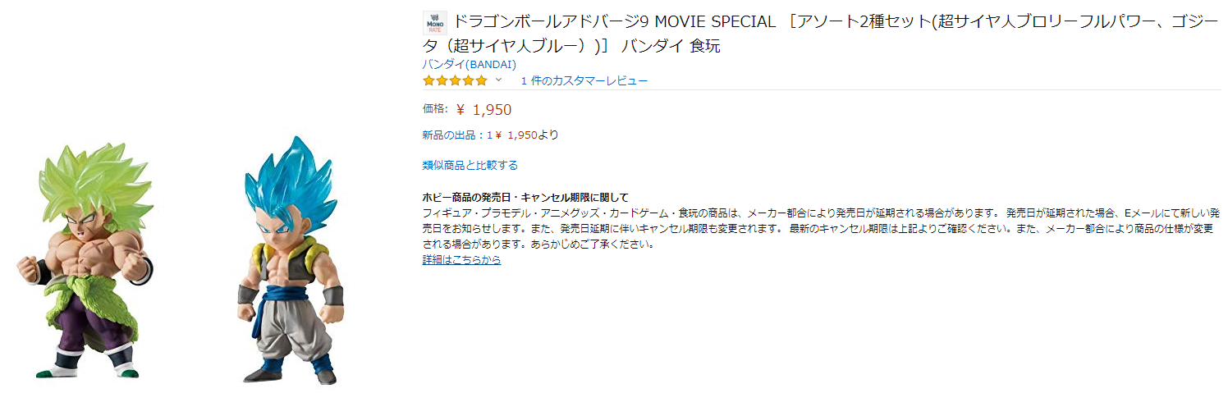This screenshot has height=393, width=1228.
Task: Click the red ¥ 1,950 price beside 価格
Action: (483, 110)
